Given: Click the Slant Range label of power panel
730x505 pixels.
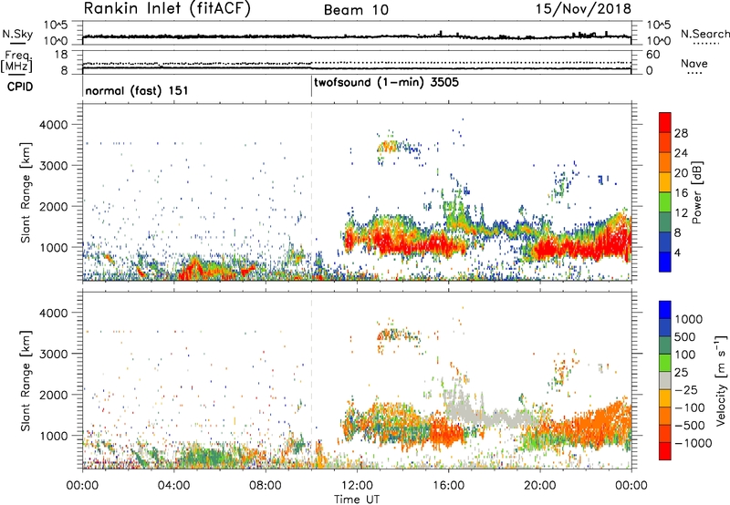Looking at the screenshot, I should point(26,192).
